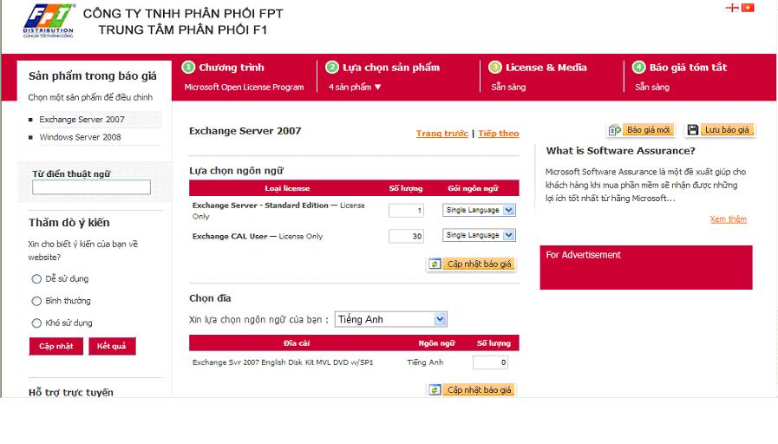Screen dimensions: 778x444
Task: Click refresh icon in language selection section
Action: 435,264
